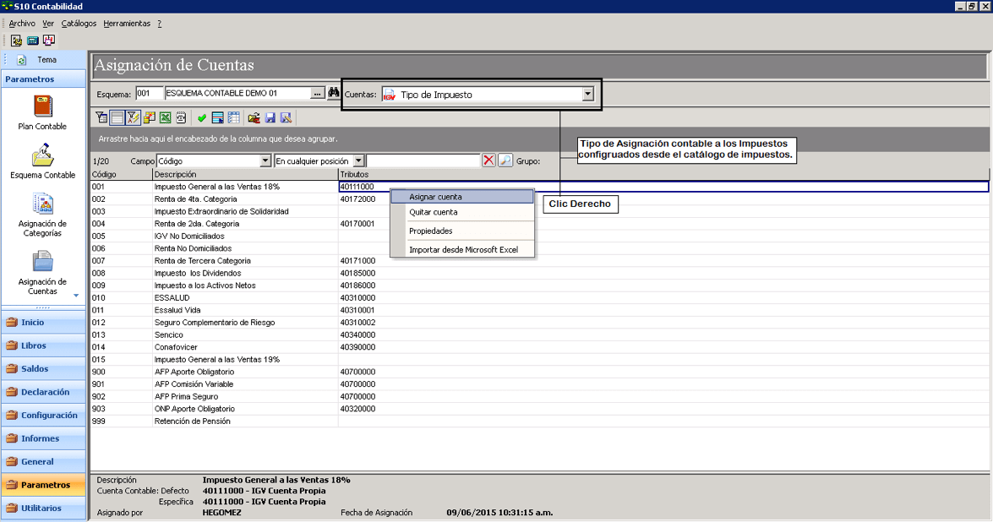The image size is (993, 522).
Task: Expand the Cuentas Tipo de Impuesto dropdown
Action: [587, 95]
